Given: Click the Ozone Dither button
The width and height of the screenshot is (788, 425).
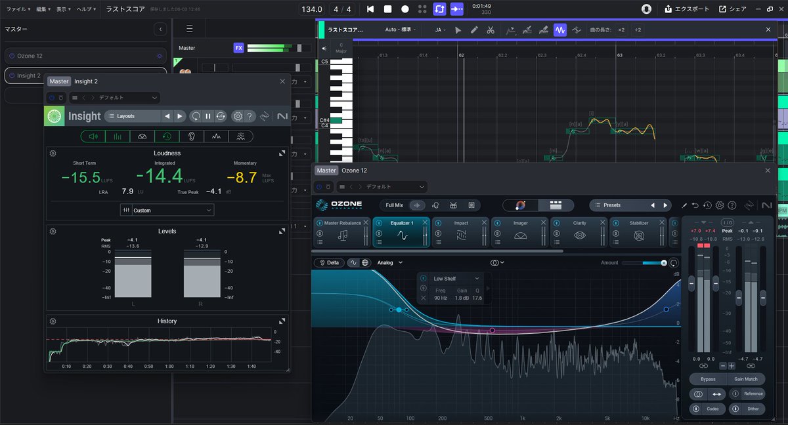Looking at the screenshot, I should 747,409.
